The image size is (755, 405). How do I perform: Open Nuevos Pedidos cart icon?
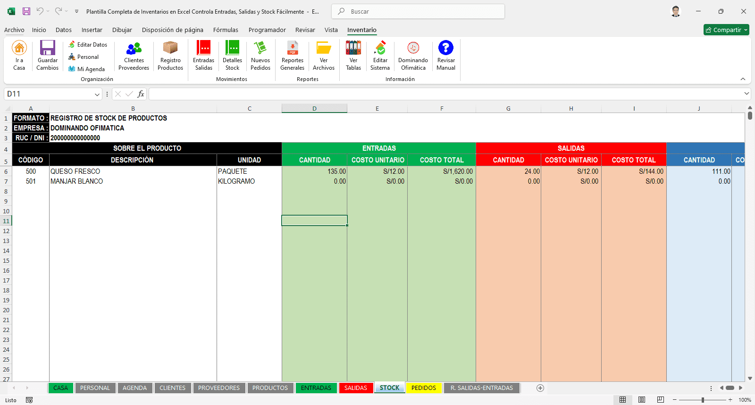[260, 48]
